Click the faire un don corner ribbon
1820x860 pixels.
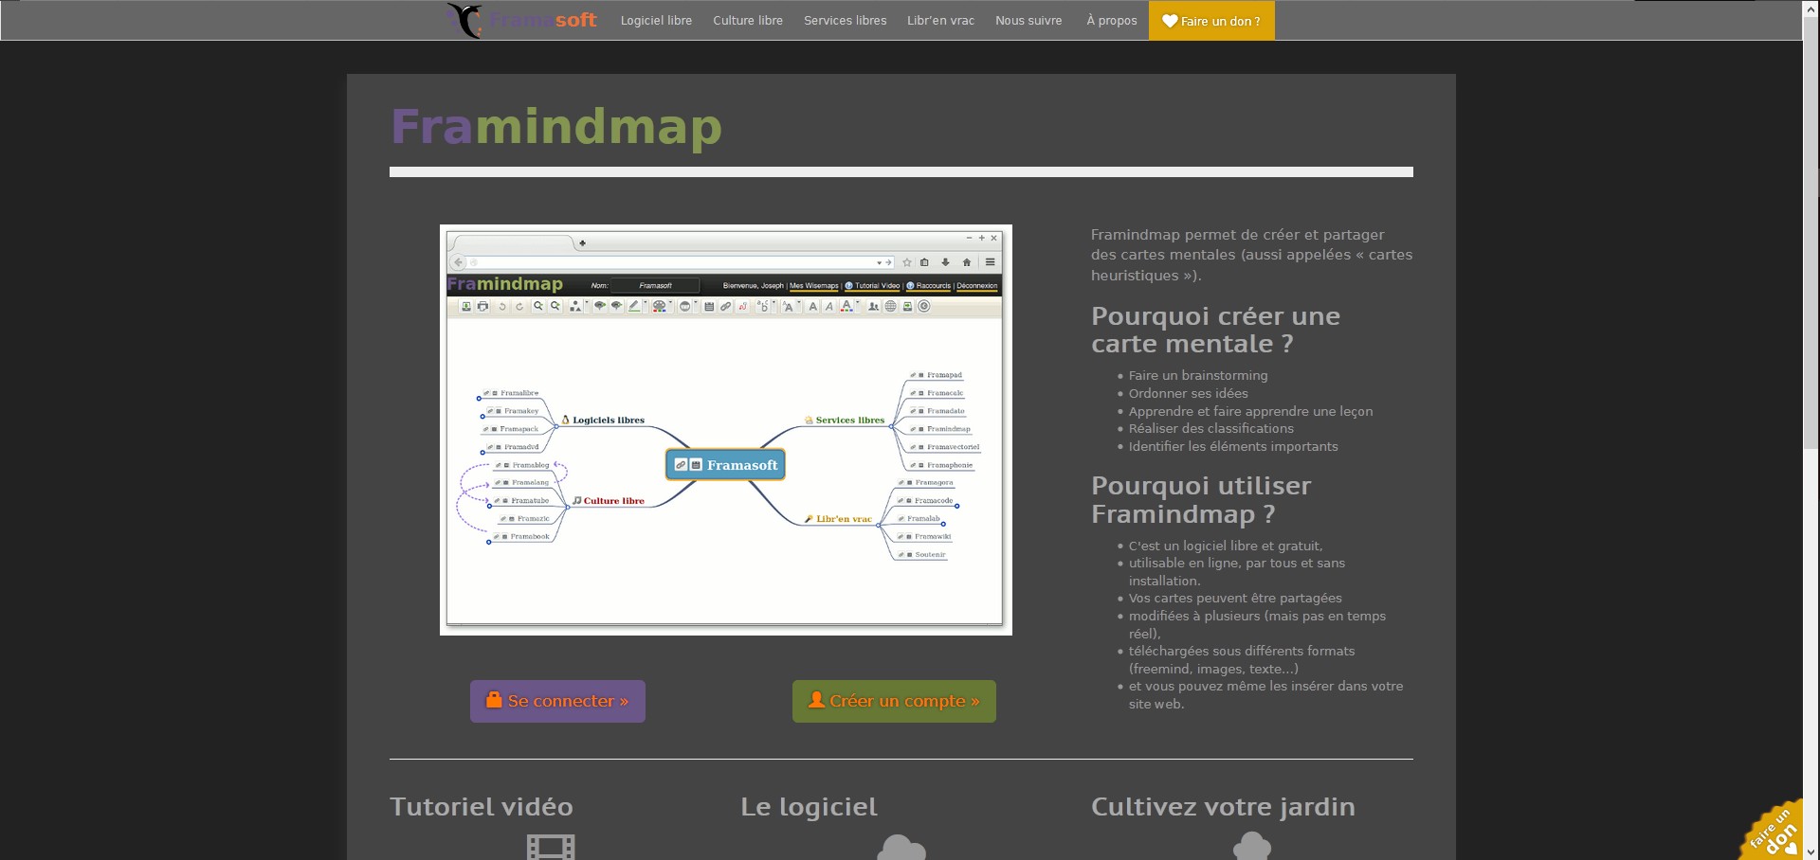[x=1774, y=832]
